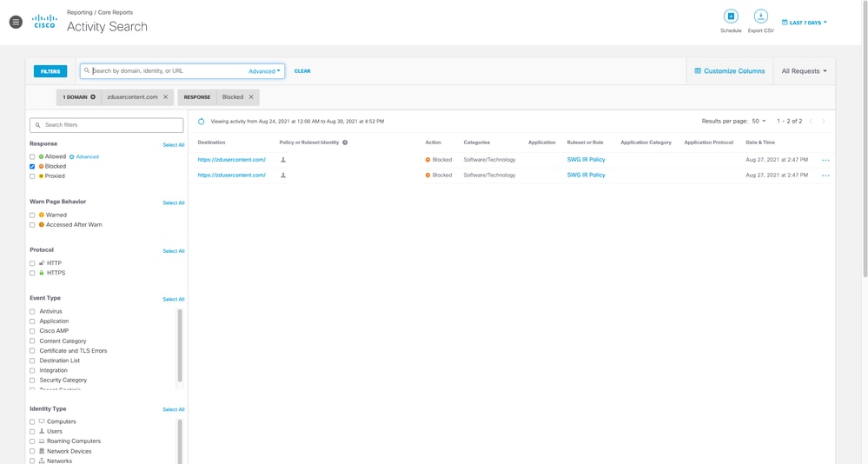Uncheck the Blocked response checkbox

(x=32, y=166)
